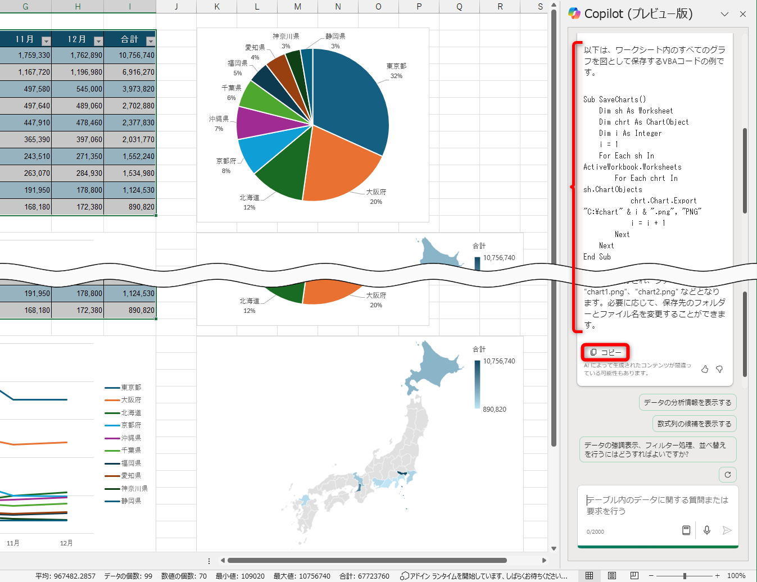Click the コピー button to copy the VBA code
The width and height of the screenshot is (757, 582).
coord(605,352)
